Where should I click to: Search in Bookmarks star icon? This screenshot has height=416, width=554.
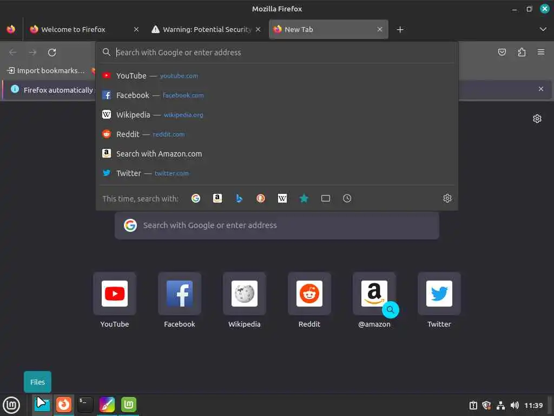point(304,198)
